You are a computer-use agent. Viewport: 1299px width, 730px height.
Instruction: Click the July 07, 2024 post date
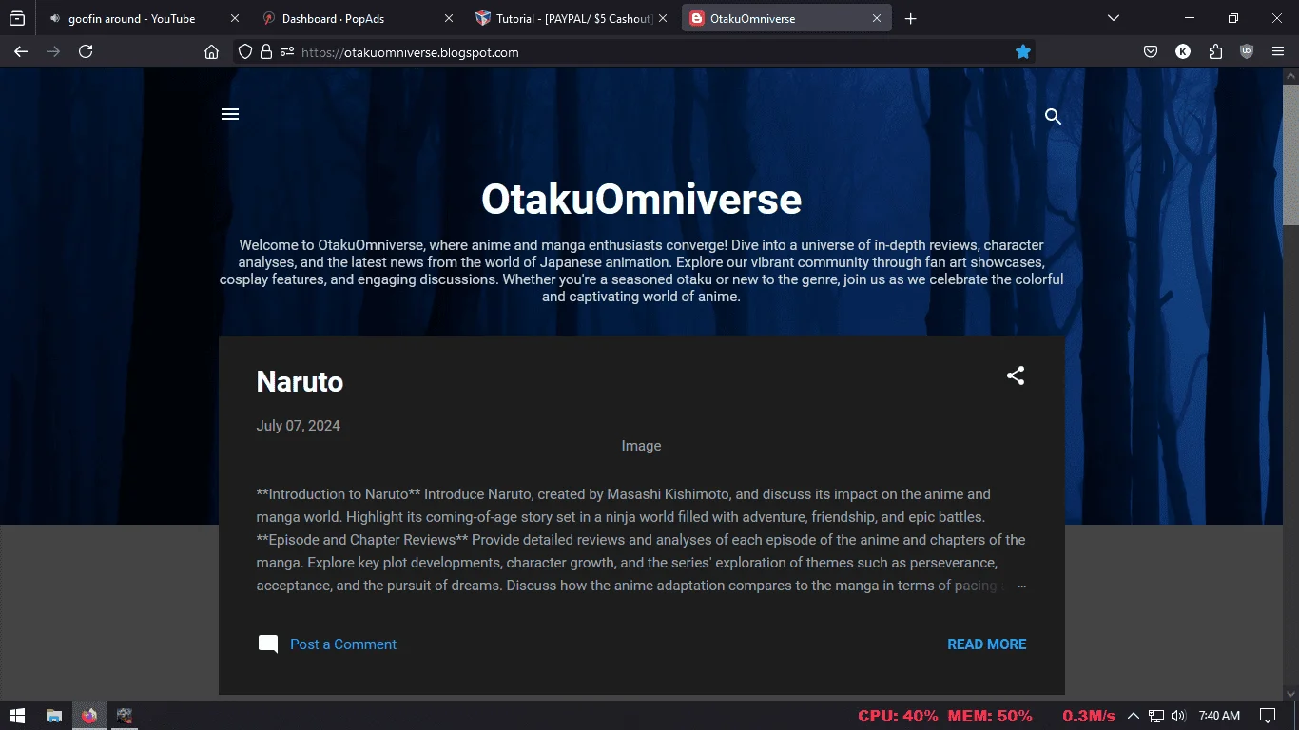click(x=298, y=426)
